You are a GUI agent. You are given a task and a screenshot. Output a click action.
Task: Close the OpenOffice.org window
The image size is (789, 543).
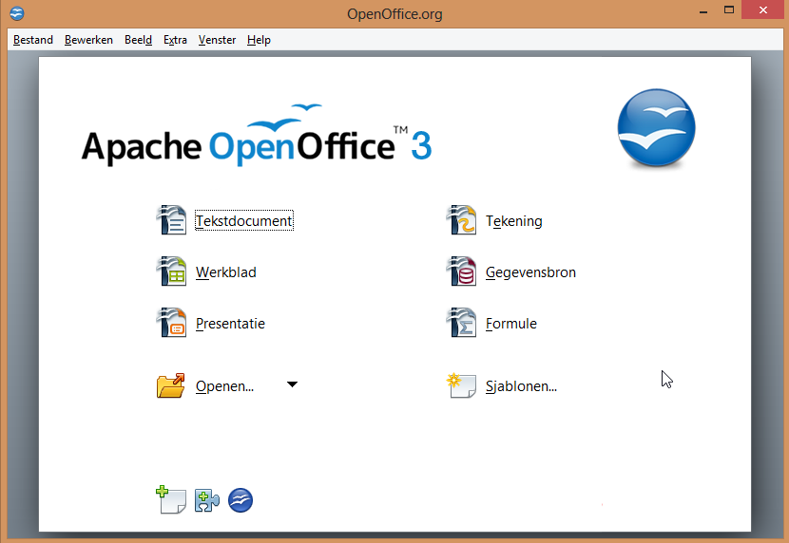click(762, 10)
